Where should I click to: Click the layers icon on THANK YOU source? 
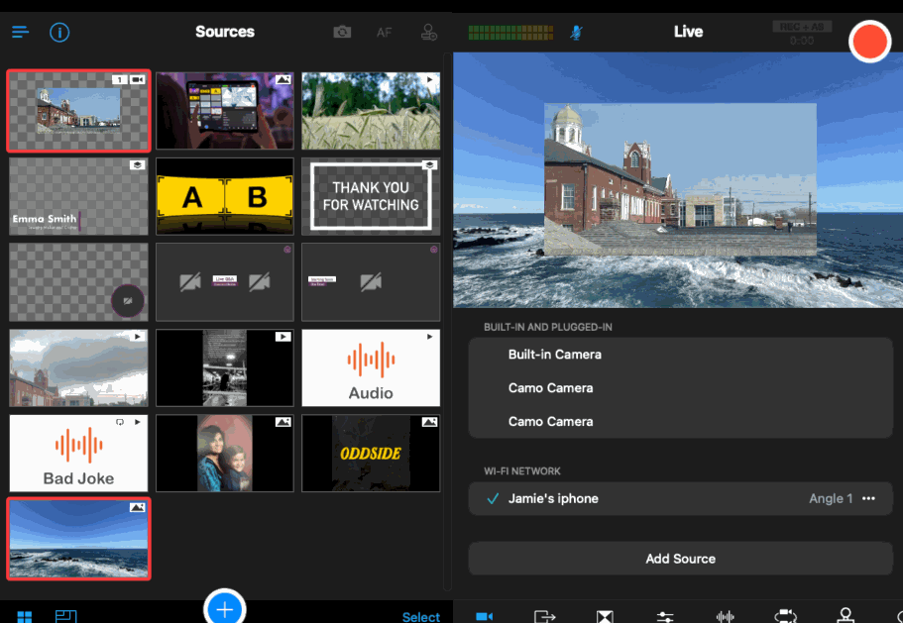click(429, 165)
